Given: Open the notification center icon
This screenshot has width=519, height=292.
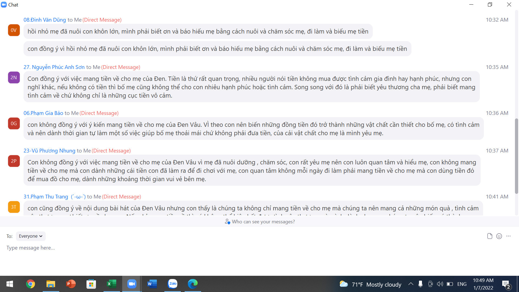Looking at the screenshot, I should click(x=505, y=284).
